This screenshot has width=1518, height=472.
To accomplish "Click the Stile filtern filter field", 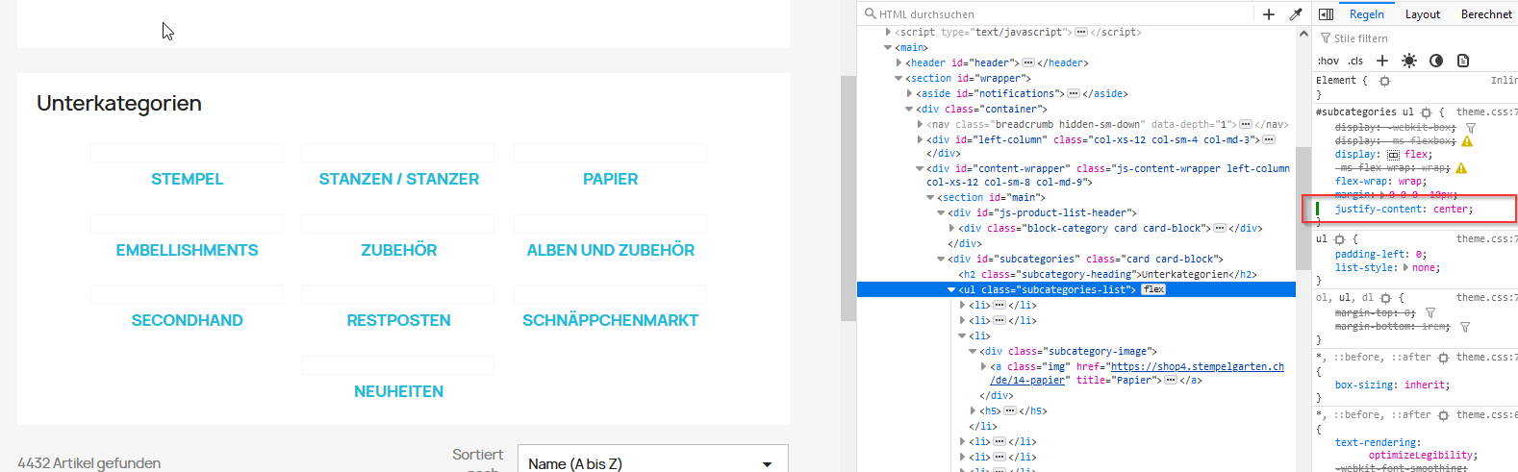I will [1414, 38].
